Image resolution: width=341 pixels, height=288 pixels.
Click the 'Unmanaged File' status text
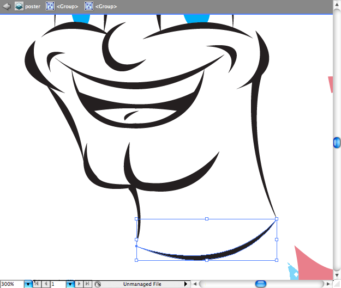[x=142, y=284]
